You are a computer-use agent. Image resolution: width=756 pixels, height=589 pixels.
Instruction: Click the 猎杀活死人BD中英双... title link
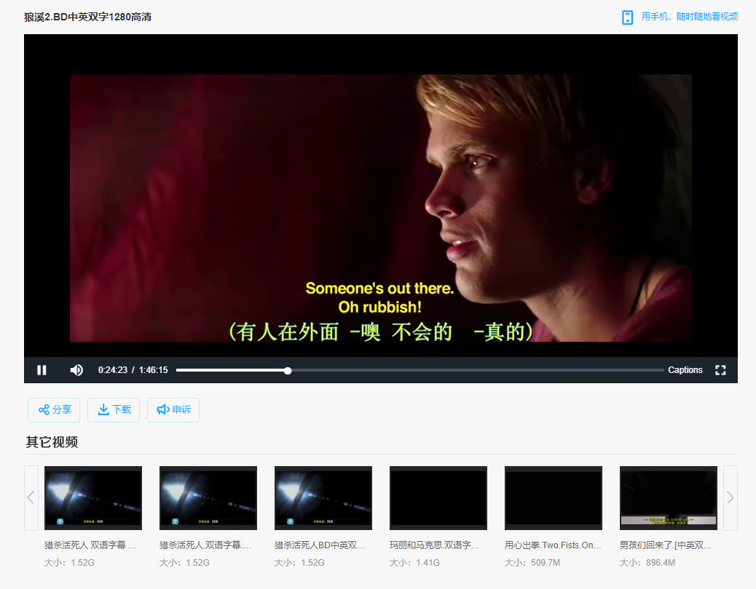320,545
